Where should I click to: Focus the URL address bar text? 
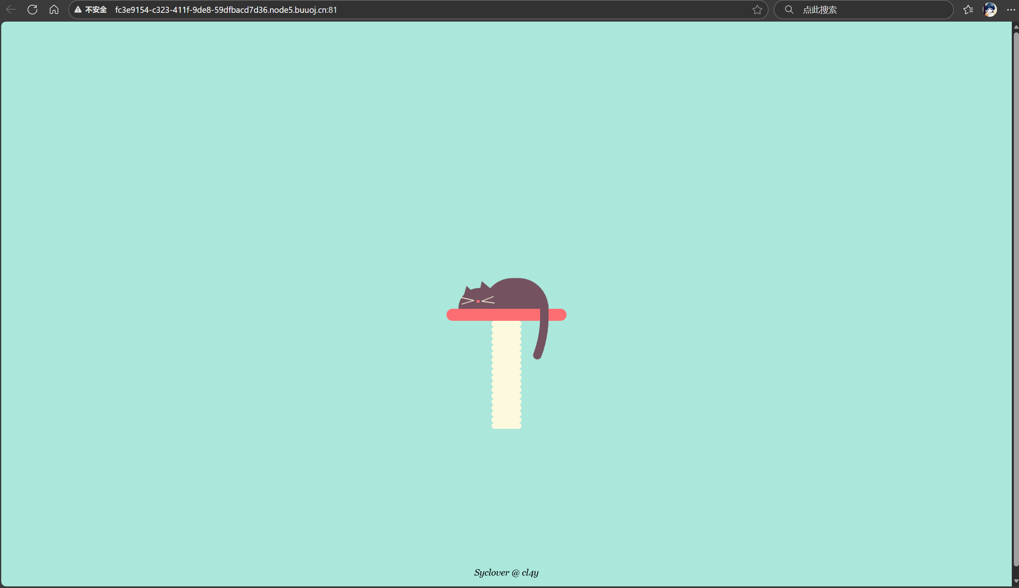pyautogui.click(x=226, y=10)
